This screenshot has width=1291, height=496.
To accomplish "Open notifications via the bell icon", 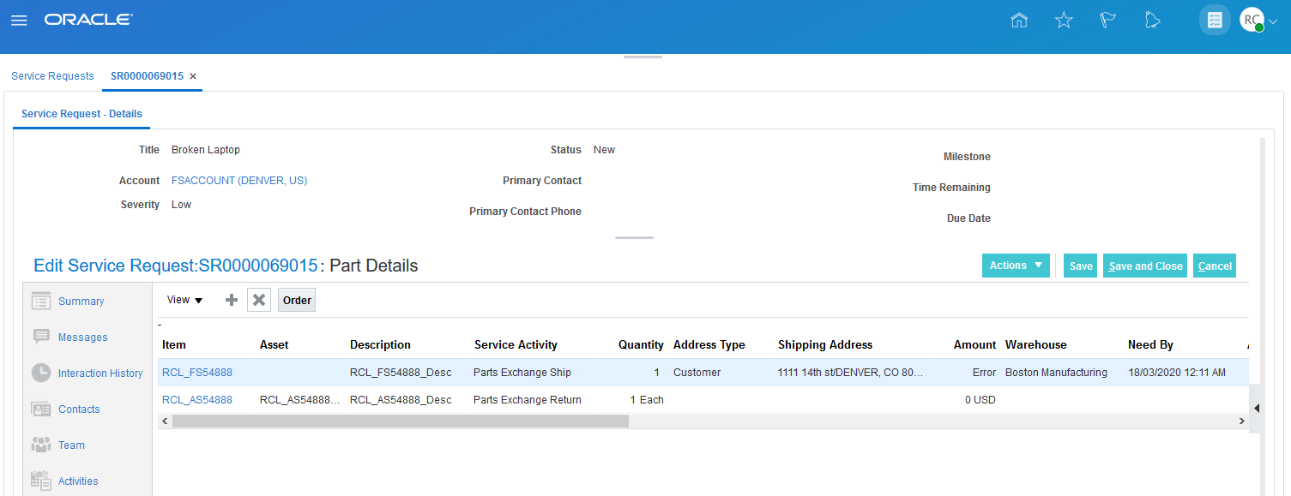I will click(1152, 19).
